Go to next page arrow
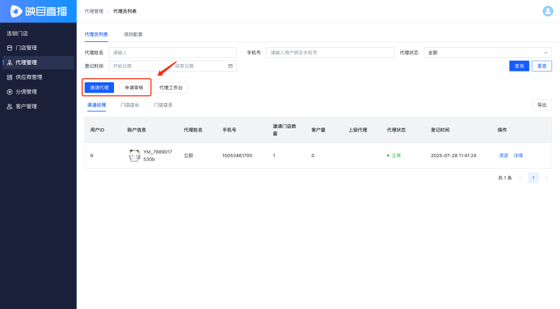The height and width of the screenshot is (309, 560). click(547, 178)
